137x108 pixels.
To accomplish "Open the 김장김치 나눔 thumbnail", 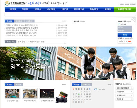I will 12,93.
